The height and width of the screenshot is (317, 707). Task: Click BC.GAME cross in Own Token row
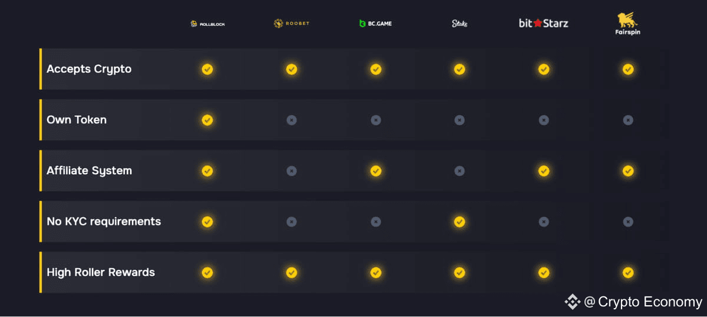(x=376, y=120)
